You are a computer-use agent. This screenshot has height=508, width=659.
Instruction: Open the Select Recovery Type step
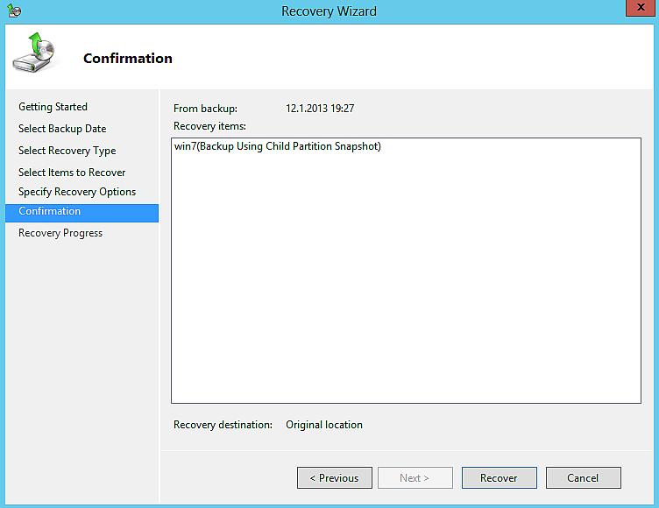(x=67, y=151)
